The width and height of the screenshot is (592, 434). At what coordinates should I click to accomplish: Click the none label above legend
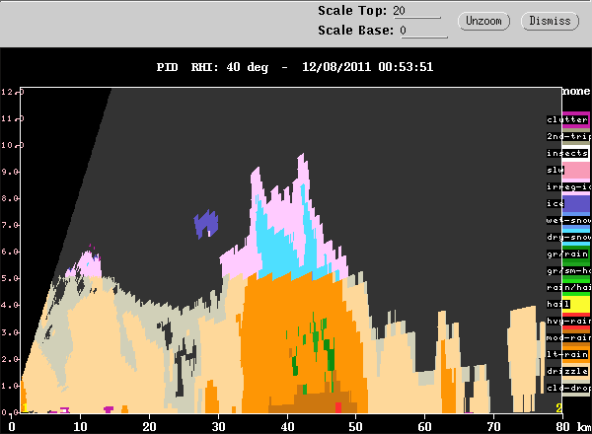(x=576, y=92)
